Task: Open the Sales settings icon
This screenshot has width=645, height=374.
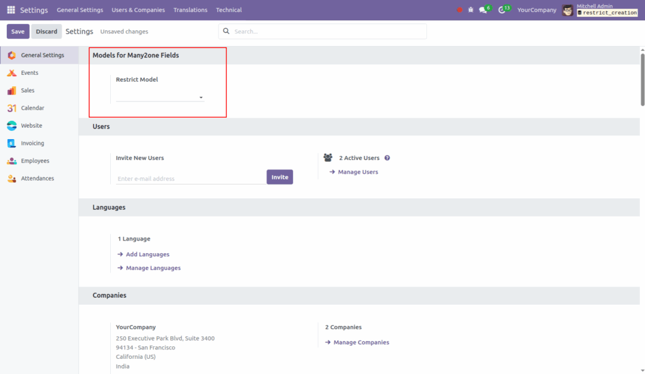Action: [x=11, y=90]
